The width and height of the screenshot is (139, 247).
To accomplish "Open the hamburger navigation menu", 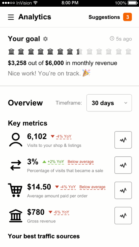I will (11, 17).
